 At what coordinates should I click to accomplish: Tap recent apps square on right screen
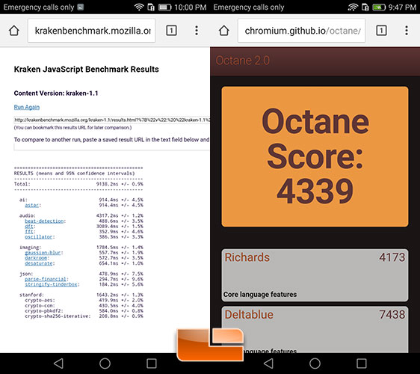pyautogui.click(x=362, y=364)
